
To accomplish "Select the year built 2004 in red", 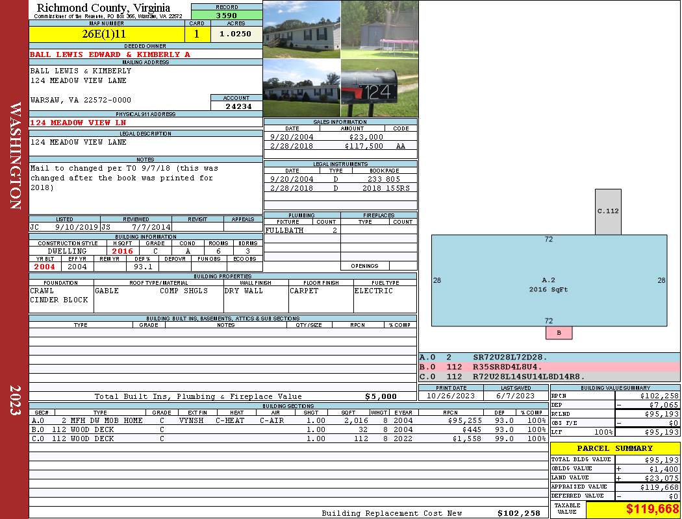I will pos(45,267).
